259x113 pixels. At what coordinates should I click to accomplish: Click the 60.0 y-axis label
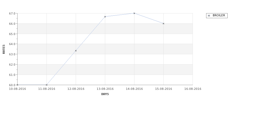(12, 85)
